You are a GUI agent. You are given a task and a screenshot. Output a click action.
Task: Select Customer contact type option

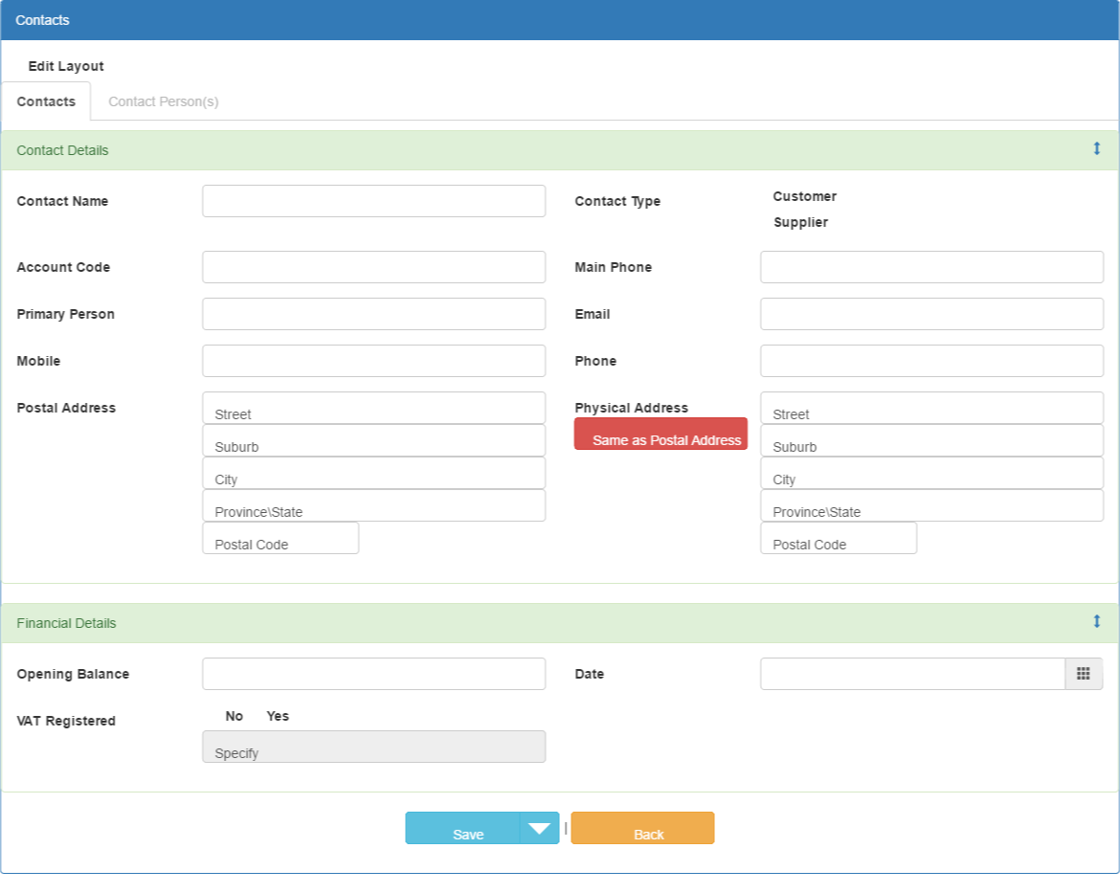point(804,196)
